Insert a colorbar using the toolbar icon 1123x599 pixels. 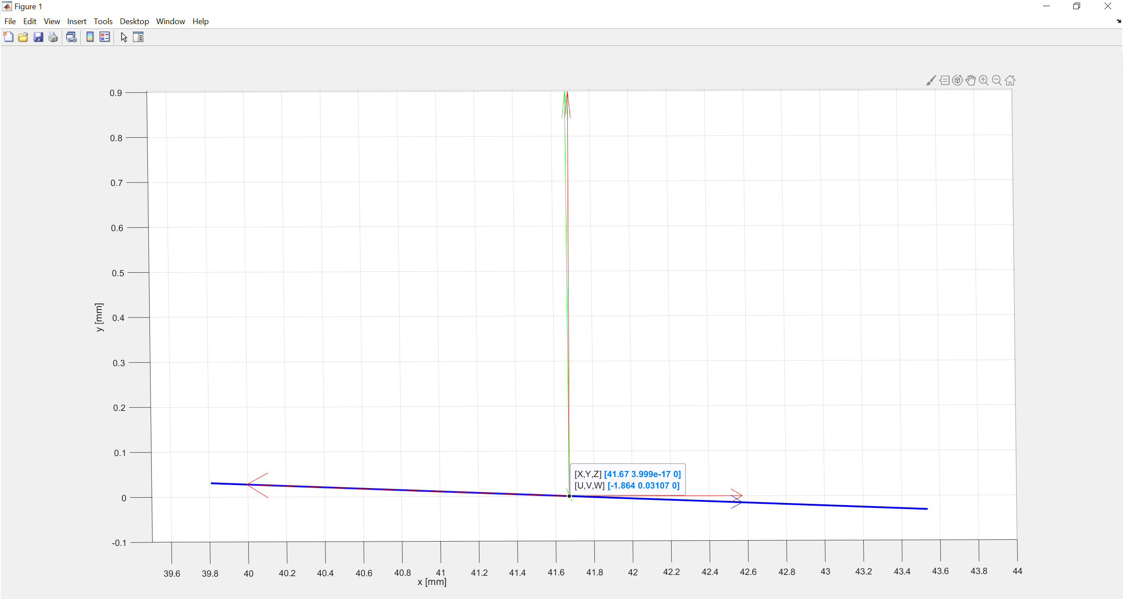[x=90, y=37]
